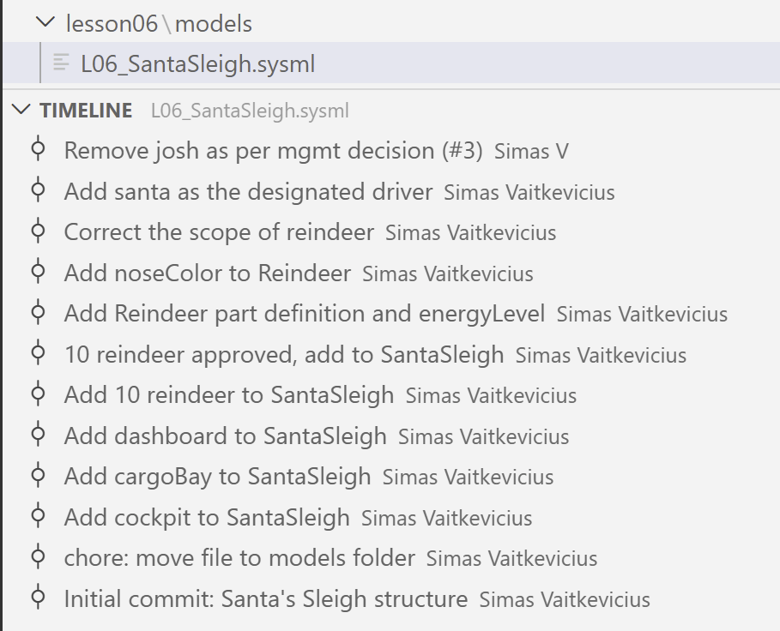Open L06_SantaSleigh.sysml in the file tree
This screenshot has height=631, width=780.
(x=197, y=63)
